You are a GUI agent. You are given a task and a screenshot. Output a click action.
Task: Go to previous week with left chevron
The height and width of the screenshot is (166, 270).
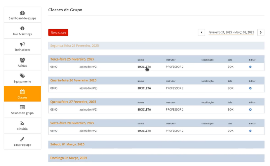[202, 33]
